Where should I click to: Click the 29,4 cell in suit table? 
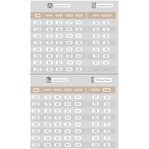(x=70, y=36)
